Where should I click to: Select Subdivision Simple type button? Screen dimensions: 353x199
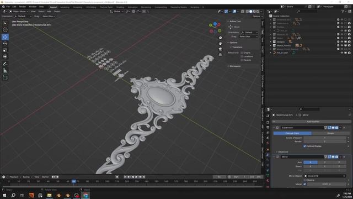click(330, 133)
